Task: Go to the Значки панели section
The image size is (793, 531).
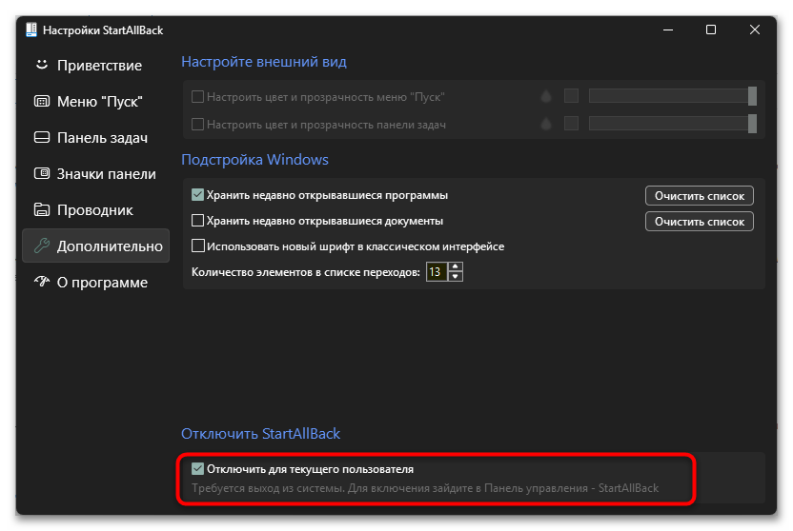Action: pyautogui.click(x=95, y=174)
